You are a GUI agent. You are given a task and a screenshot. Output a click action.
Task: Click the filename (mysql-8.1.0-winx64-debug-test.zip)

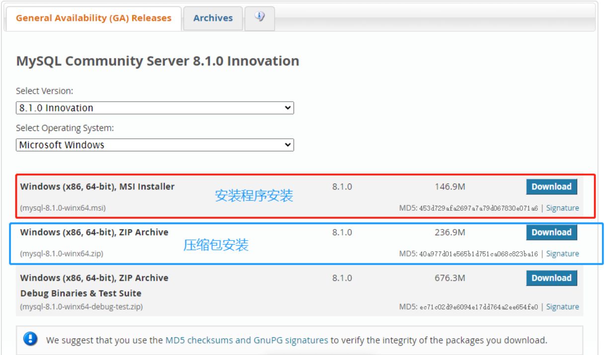point(81,307)
